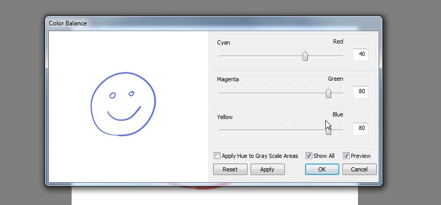Focus the Yellow-Blue value field
This screenshot has height=205, width=441.
[x=361, y=128]
